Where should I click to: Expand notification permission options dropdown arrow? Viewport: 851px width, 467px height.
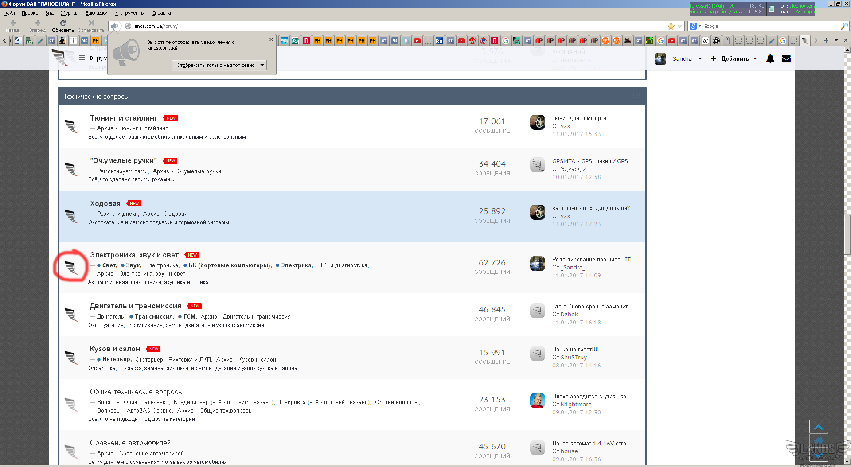click(x=262, y=65)
